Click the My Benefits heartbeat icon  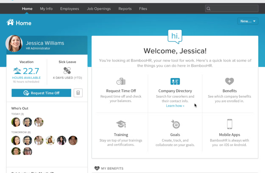(97, 168)
